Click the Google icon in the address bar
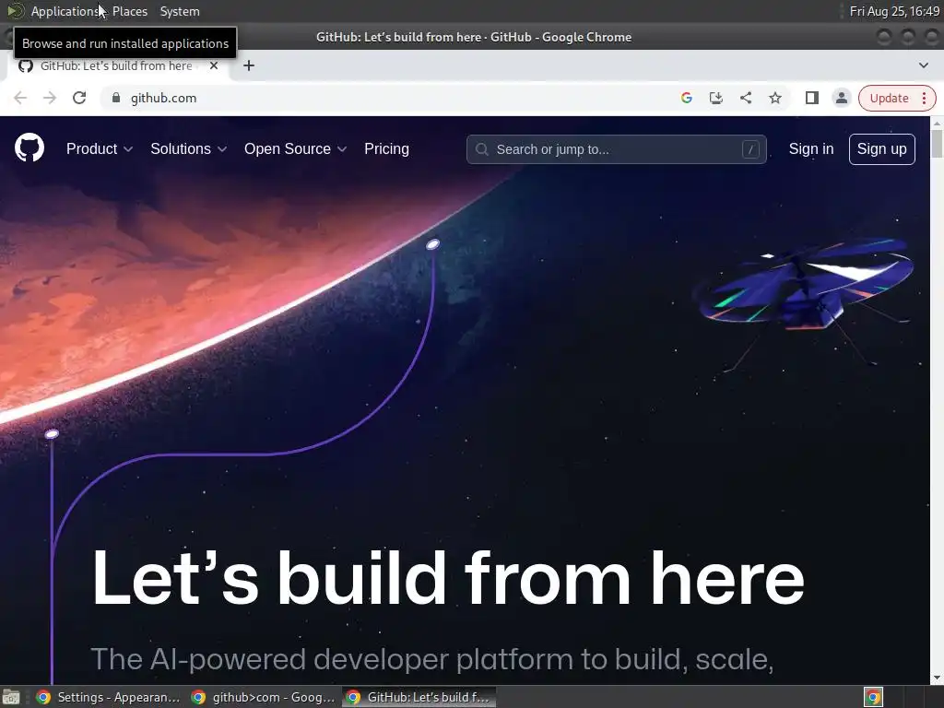Viewport: 944px width, 708px height. [x=686, y=98]
